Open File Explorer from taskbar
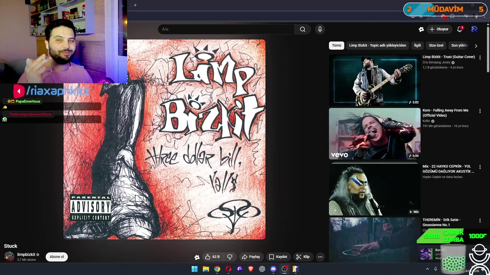490x275 pixels. tap(206, 269)
